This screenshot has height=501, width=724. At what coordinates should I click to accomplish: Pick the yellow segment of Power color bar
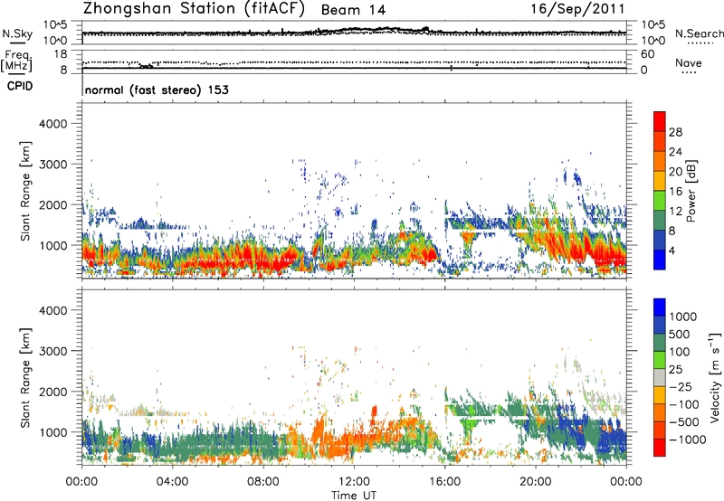660,180
